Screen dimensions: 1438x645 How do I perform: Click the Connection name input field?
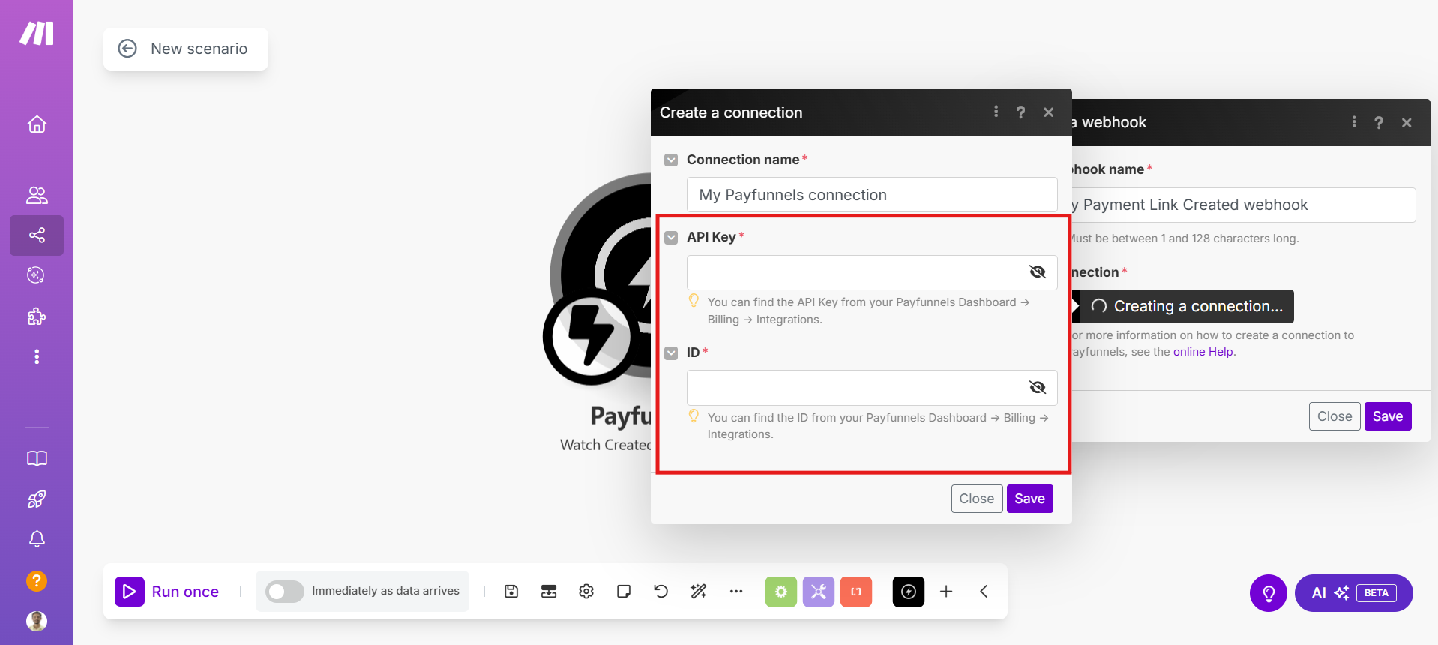(872, 195)
